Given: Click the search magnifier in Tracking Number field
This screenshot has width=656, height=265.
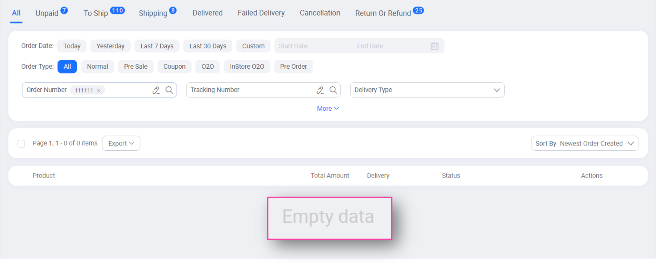Looking at the screenshot, I should click(333, 90).
